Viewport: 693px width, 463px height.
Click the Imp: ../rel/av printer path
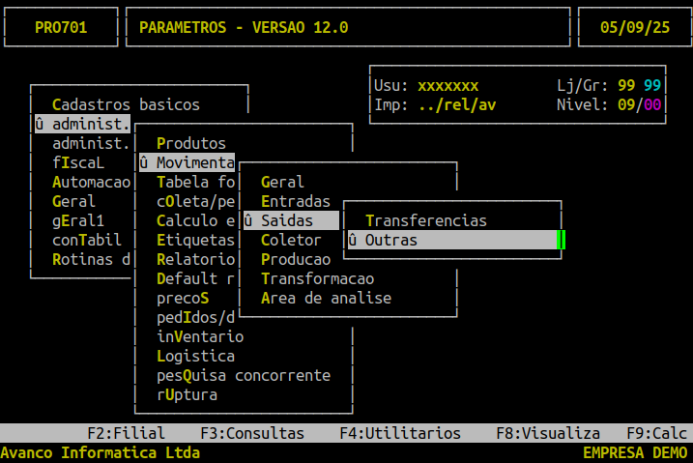pyautogui.click(x=435, y=104)
